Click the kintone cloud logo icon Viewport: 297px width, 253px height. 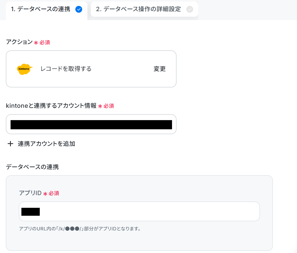click(x=24, y=69)
